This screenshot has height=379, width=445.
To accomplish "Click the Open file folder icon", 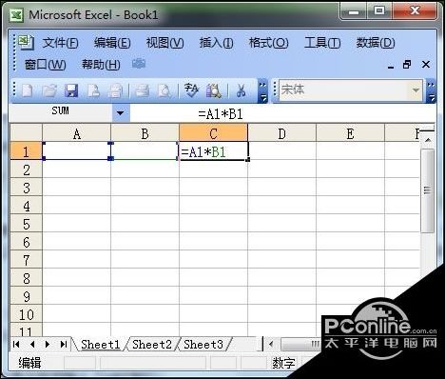I will click(49, 90).
